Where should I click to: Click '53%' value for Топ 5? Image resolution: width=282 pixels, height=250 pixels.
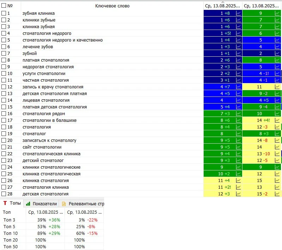pyautogui.click(x=42, y=227)
